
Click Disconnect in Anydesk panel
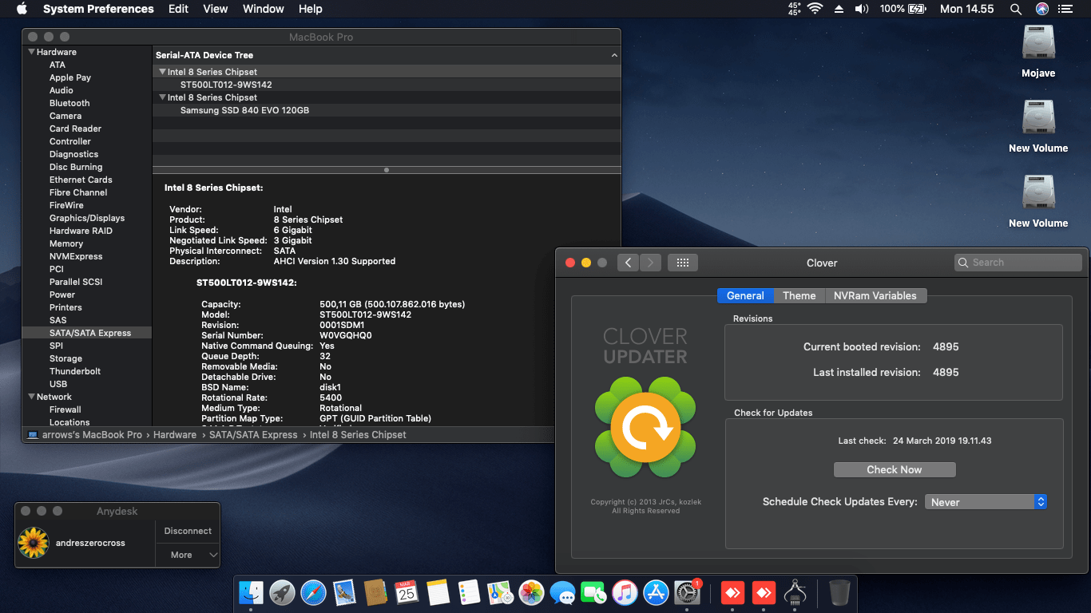coord(188,531)
